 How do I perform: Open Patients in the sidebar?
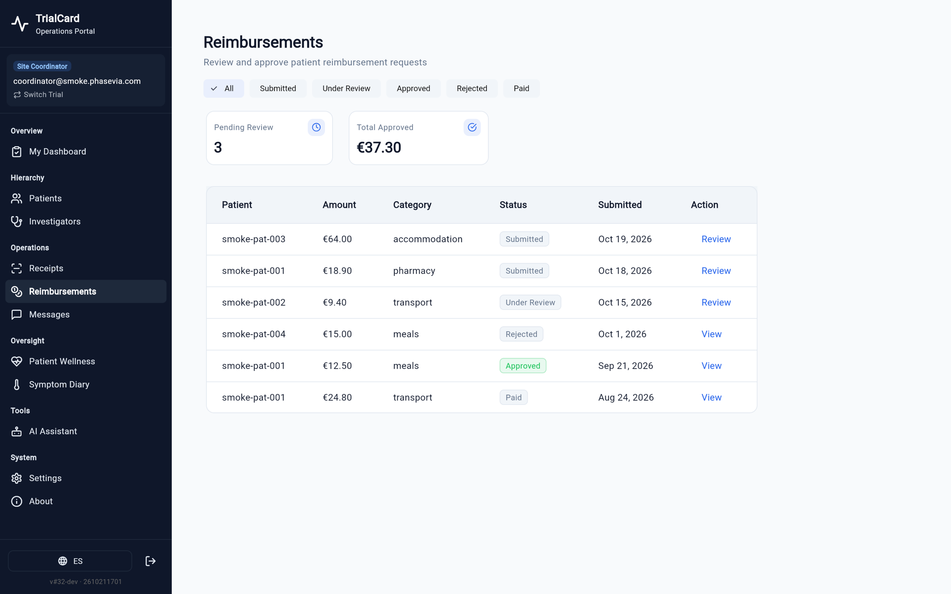86,198
